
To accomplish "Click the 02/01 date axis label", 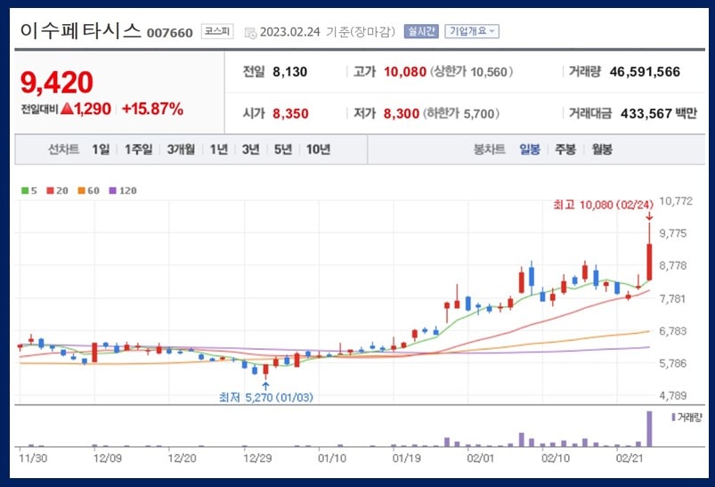I will [481, 458].
